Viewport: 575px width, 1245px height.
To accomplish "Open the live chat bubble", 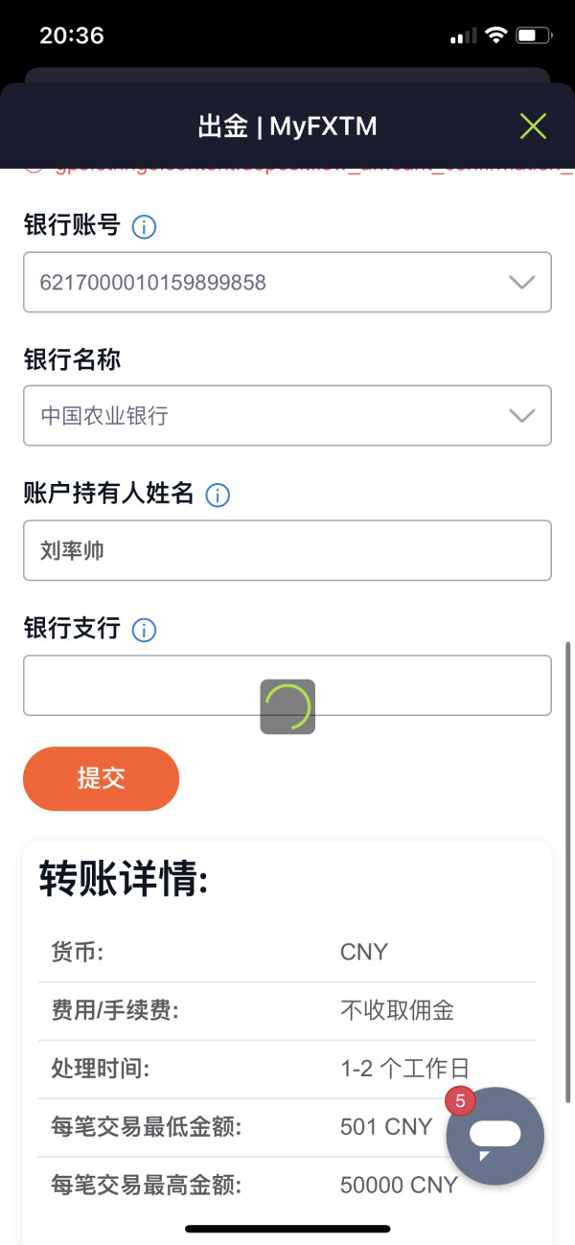I will 495,1137.
